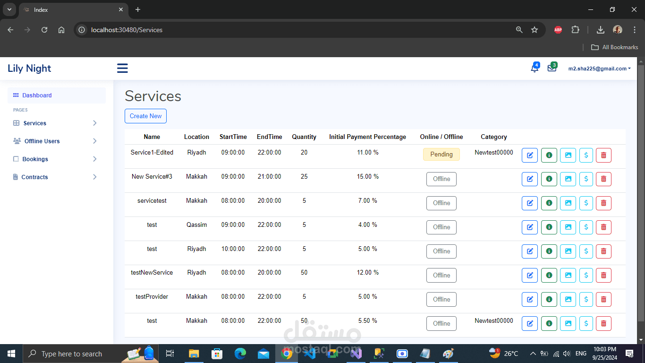This screenshot has width=645, height=363.
Task: Expand the Offline Users sidebar chevron
Action: tap(95, 141)
